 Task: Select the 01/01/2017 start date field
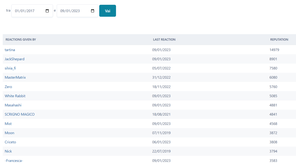point(32,11)
